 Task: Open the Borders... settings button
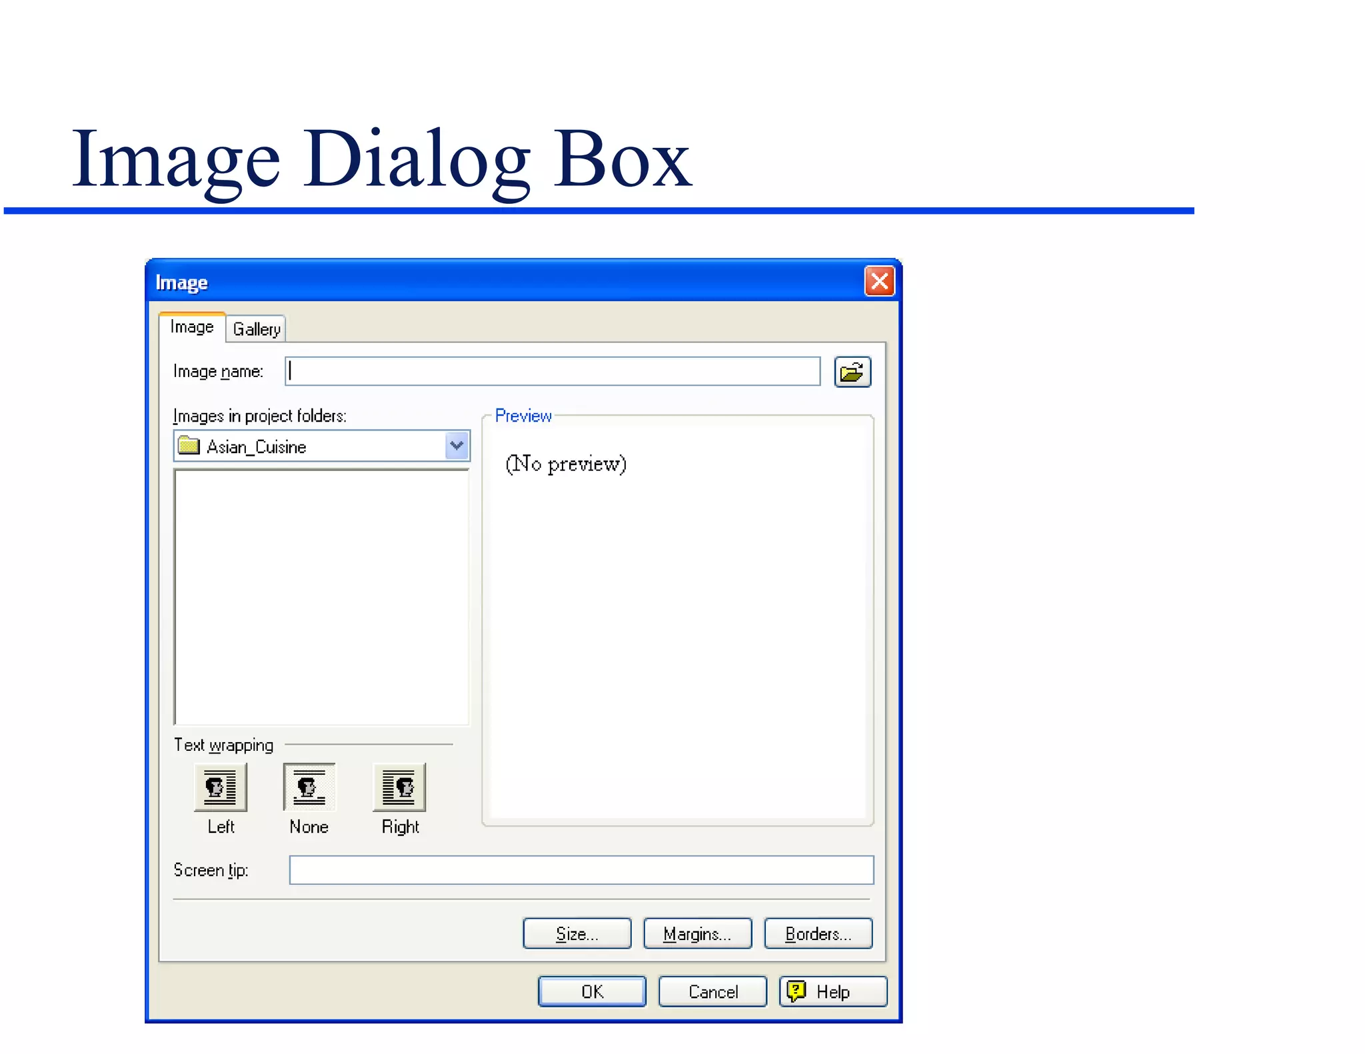point(818,933)
